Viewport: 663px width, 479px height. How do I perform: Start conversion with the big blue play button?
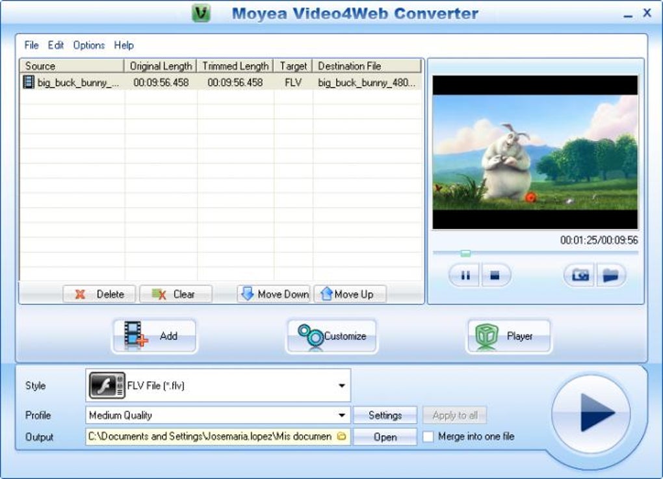[x=590, y=414]
